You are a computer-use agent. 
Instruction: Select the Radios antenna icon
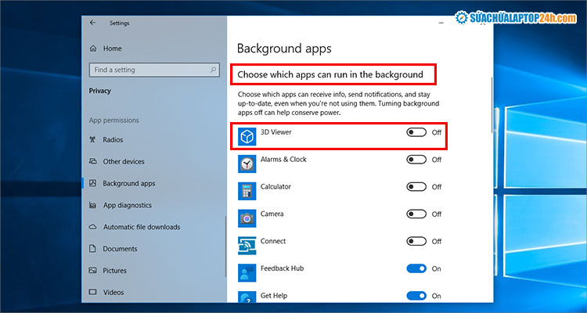point(93,139)
